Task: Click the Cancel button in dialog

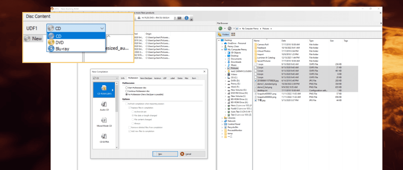Action: click(x=192, y=154)
